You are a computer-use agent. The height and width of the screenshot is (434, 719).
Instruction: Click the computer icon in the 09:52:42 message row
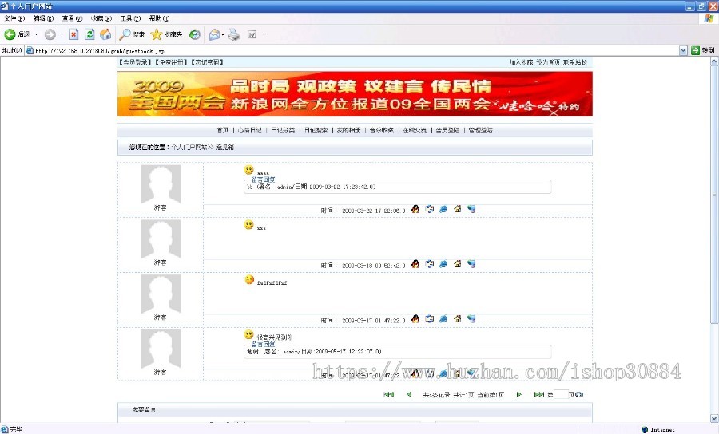[x=429, y=264]
